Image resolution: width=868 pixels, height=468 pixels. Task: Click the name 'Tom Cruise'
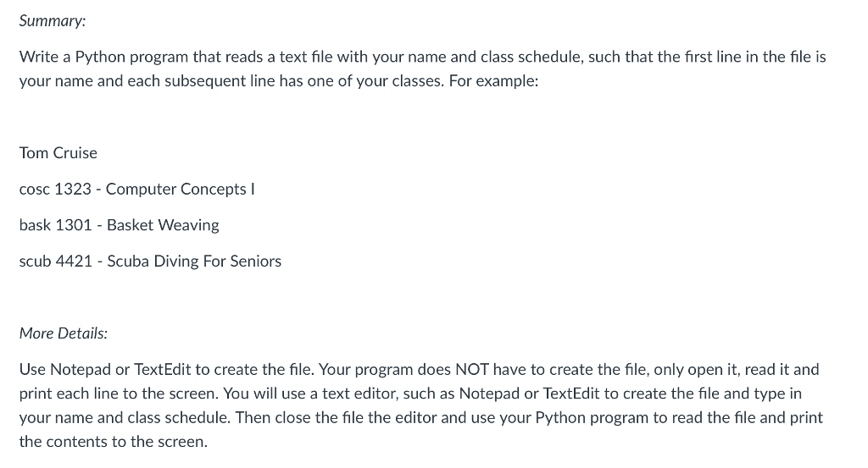tap(58, 153)
